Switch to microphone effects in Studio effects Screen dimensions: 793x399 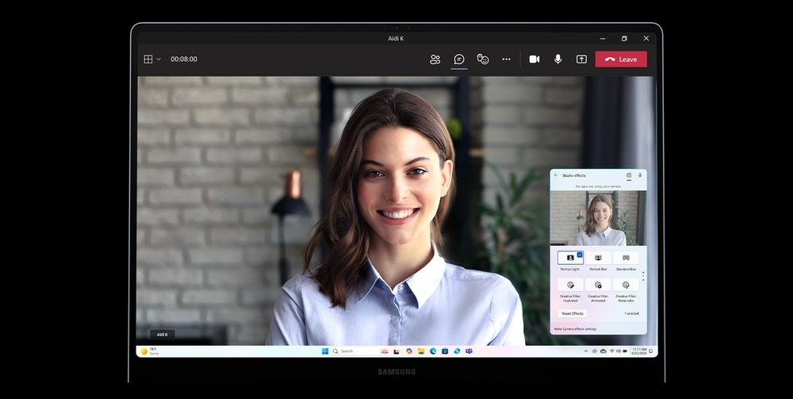pyautogui.click(x=640, y=175)
